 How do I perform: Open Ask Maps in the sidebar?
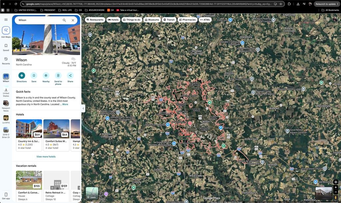[6, 30]
